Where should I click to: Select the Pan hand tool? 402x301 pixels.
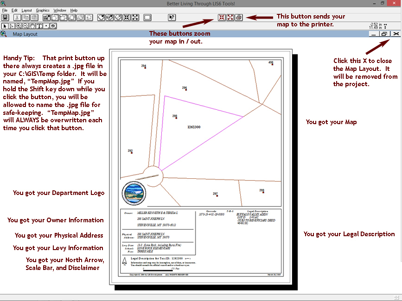[x=32, y=26]
